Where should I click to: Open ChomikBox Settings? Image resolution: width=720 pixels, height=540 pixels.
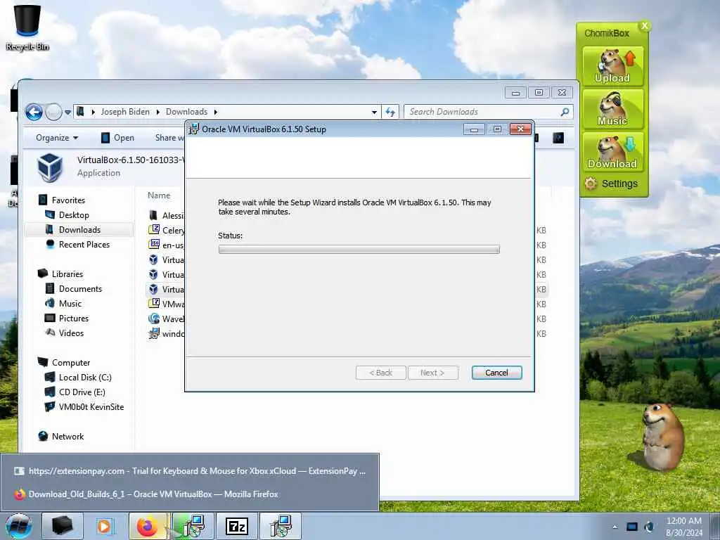[612, 184]
